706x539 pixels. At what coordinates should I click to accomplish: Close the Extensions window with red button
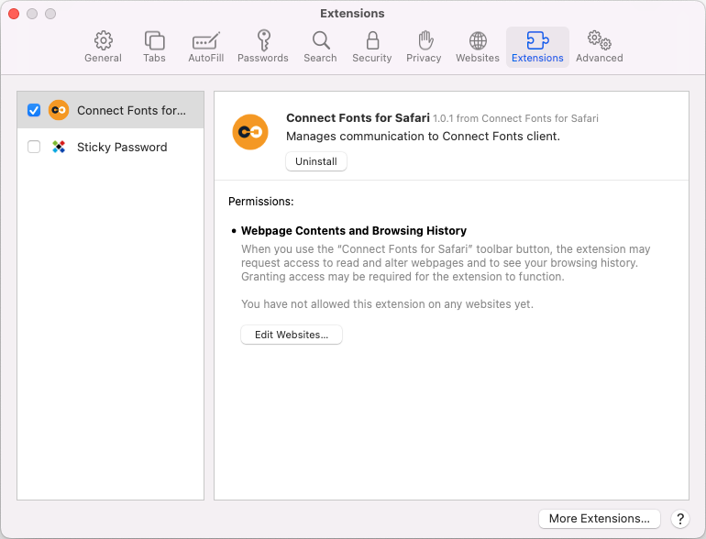14,14
